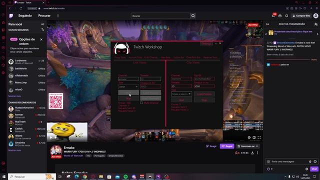
Task: Play the yellow emoji video thumbnail
Action: pyautogui.click(x=51, y=137)
